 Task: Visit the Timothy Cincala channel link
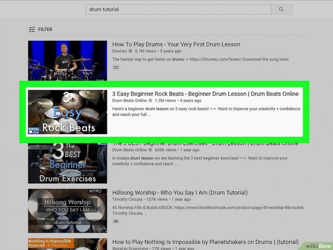127,199
